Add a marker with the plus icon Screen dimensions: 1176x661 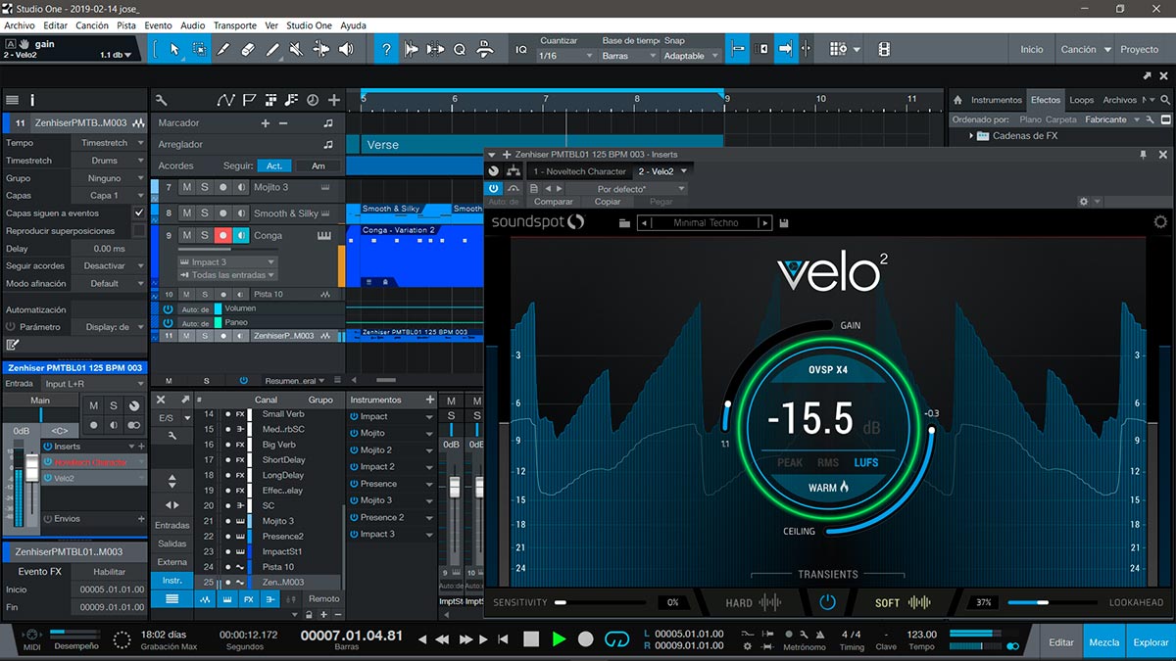point(265,123)
